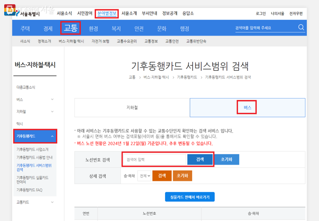Viewport: 319px width, 221px height.
Task: Open 정책소개 submenu item
Action: pyautogui.click(x=44, y=41)
